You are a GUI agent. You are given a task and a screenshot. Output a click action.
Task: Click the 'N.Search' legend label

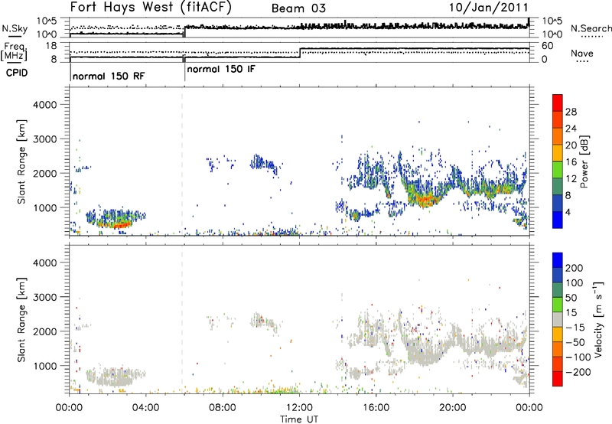[x=591, y=28]
